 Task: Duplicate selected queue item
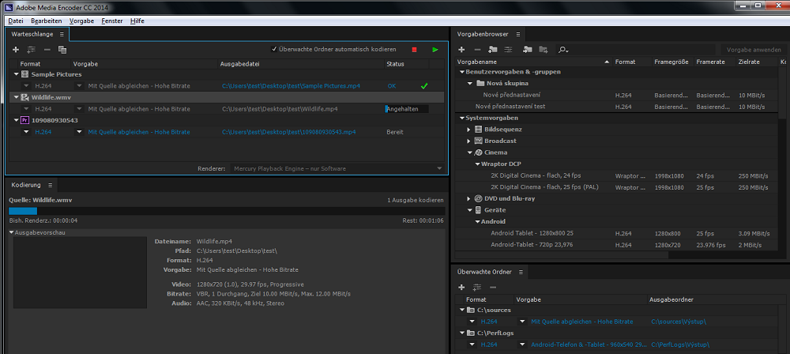click(x=62, y=50)
